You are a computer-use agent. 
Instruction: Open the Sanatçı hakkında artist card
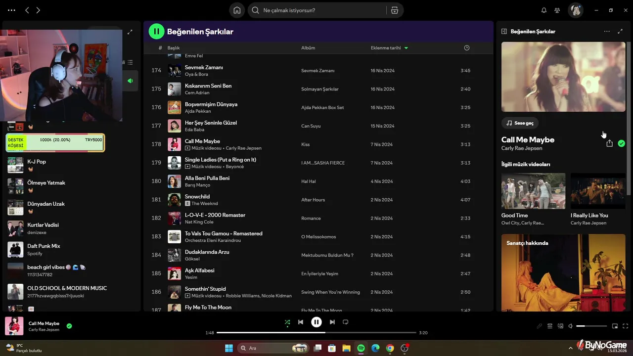click(563, 272)
